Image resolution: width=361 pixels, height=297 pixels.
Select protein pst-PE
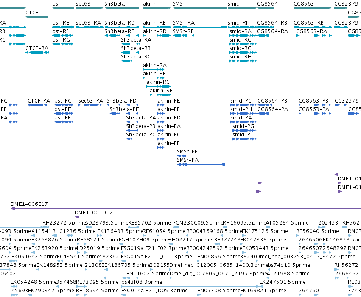62,109
